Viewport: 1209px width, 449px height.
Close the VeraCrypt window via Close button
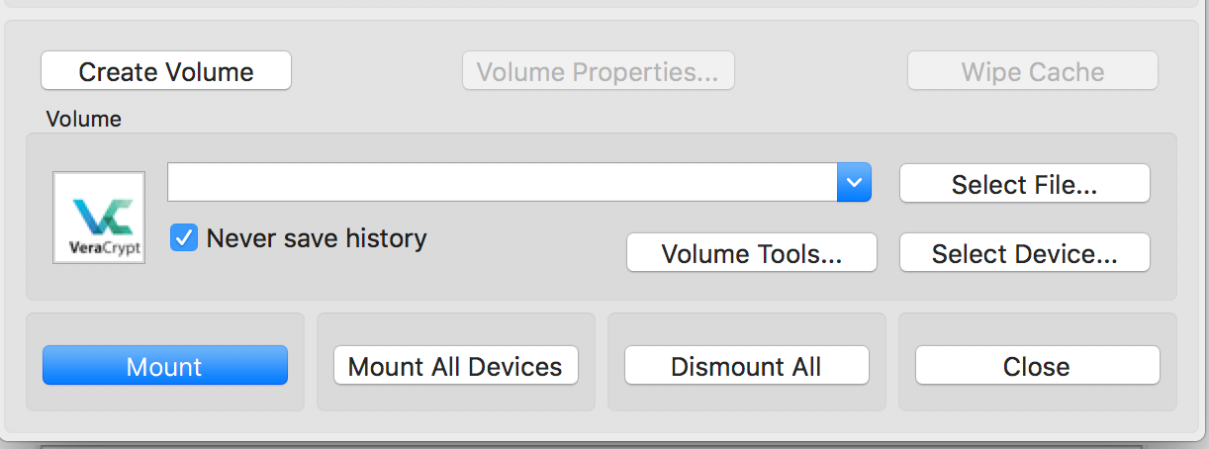coord(1036,366)
